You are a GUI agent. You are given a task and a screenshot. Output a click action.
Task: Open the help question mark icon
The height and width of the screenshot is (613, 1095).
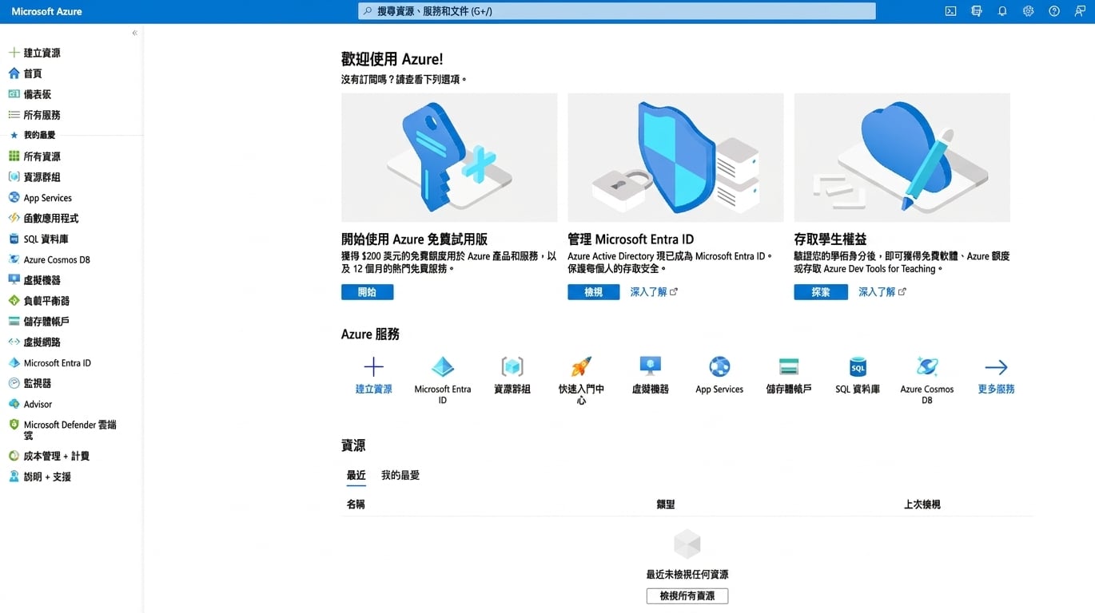[1054, 11]
